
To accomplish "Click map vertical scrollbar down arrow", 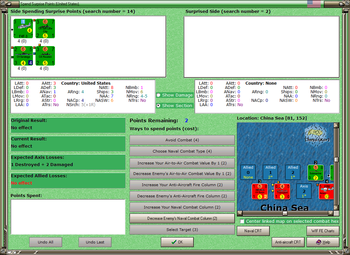I will pyautogui.click(x=337, y=208).
